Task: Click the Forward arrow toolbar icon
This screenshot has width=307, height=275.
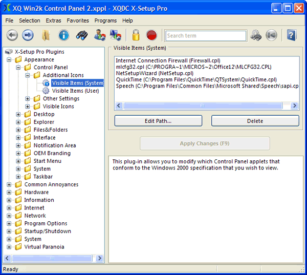Action: point(28,35)
